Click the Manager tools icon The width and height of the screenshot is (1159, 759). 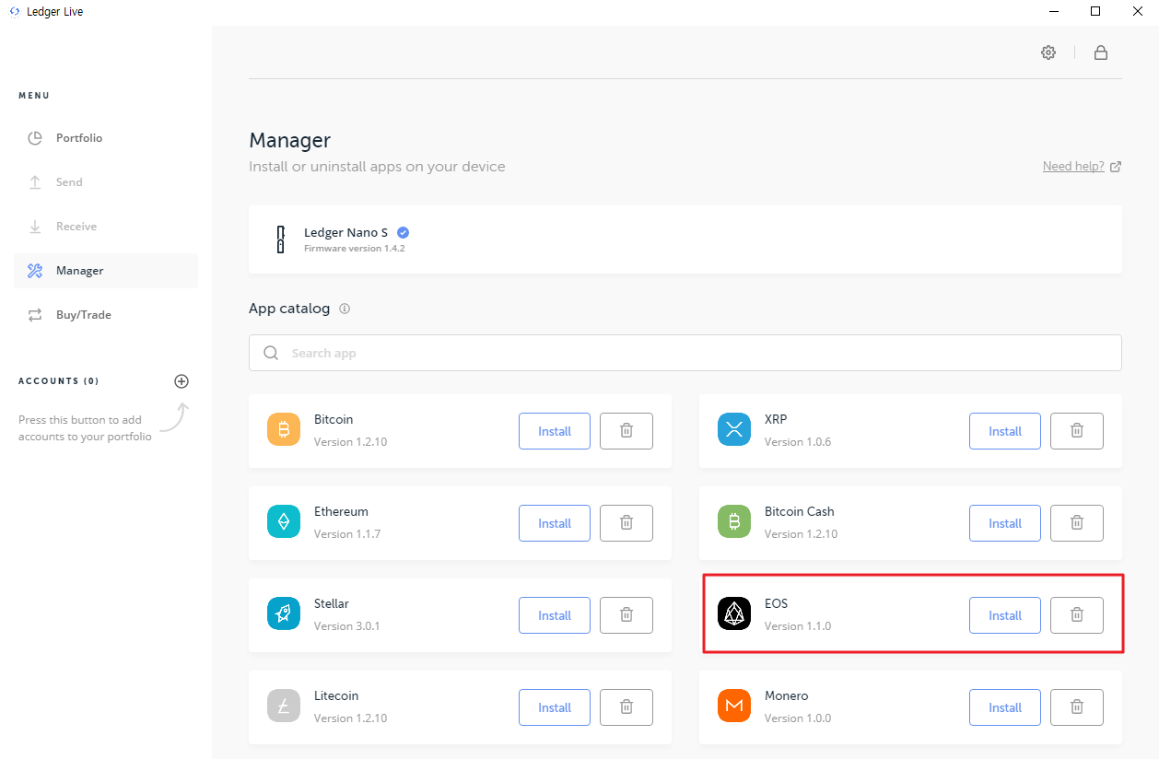tap(35, 271)
